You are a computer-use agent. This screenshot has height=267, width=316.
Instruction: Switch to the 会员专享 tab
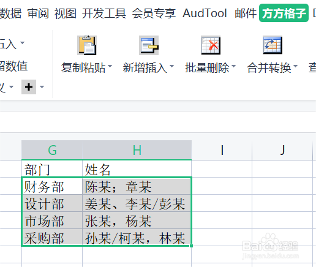pyautogui.click(x=154, y=13)
